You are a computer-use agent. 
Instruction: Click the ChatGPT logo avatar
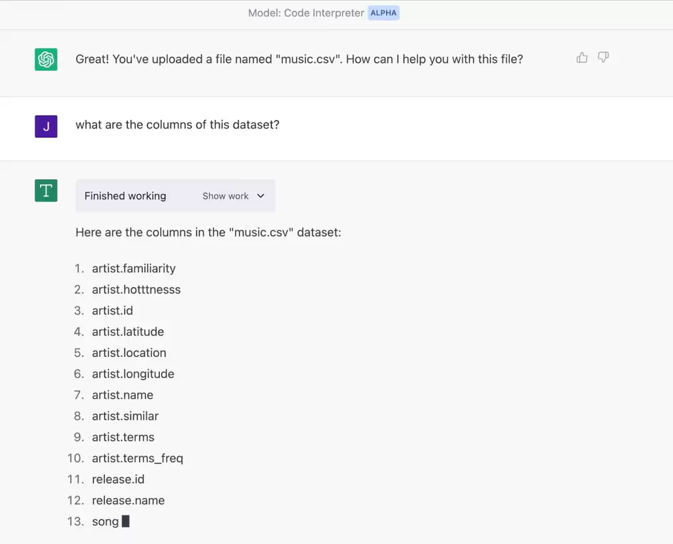(x=46, y=59)
